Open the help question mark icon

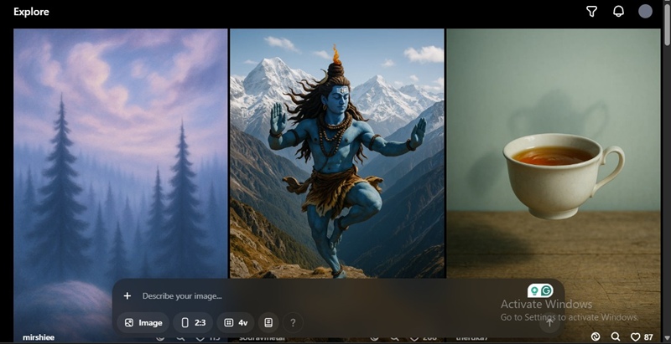[x=293, y=322]
